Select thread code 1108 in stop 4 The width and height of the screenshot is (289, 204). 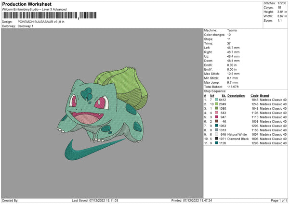255,113
